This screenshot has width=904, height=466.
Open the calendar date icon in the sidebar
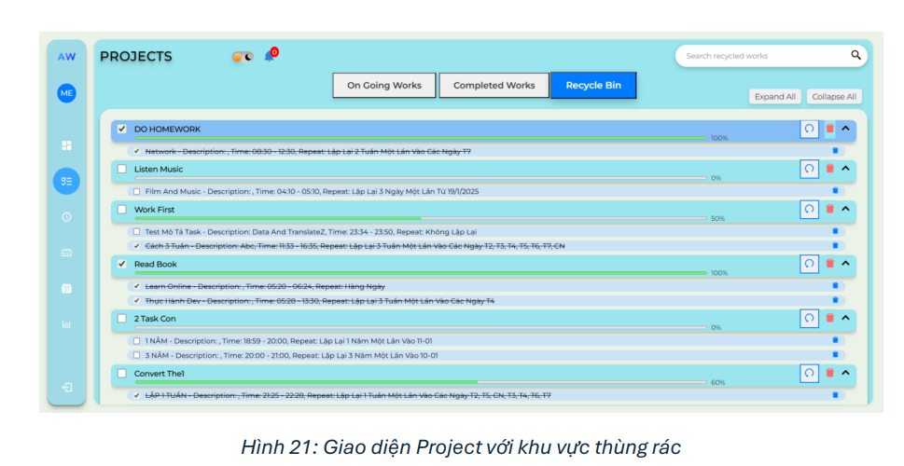tap(67, 289)
